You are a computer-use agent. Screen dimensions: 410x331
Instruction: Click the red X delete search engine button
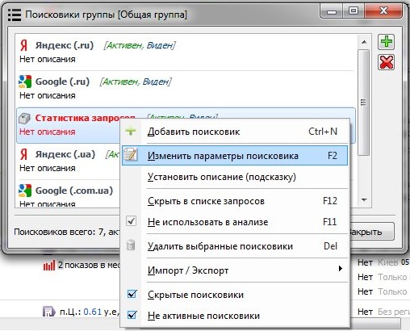pos(386,62)
